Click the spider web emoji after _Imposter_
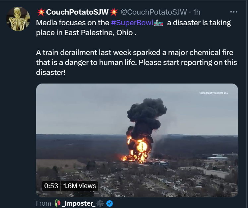Image resolution: width=248 pixels, height=208 pixels. tap(101, 203)
